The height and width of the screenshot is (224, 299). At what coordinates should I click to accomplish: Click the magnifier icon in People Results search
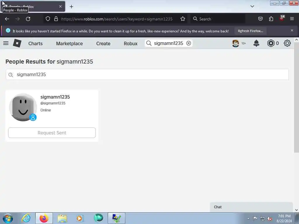click(11, 75)
